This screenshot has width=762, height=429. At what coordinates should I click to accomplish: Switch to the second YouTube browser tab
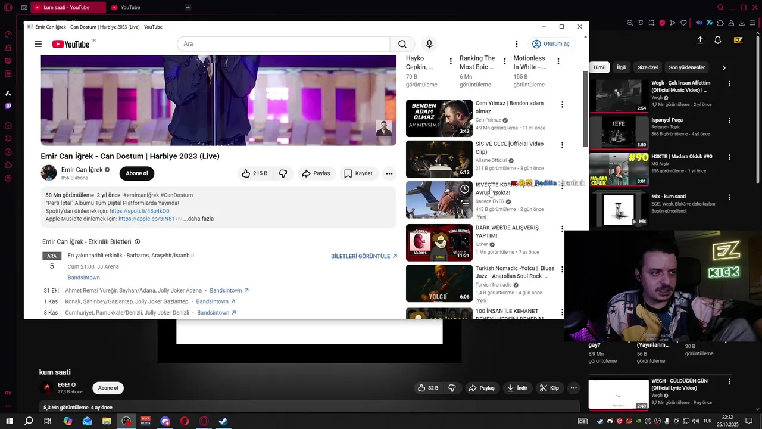pyautogui.click(x=143, y=7)
